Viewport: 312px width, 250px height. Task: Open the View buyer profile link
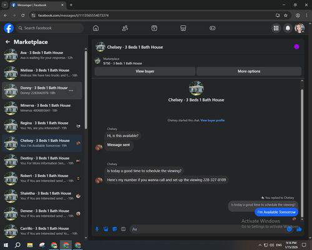click(213, 120)
